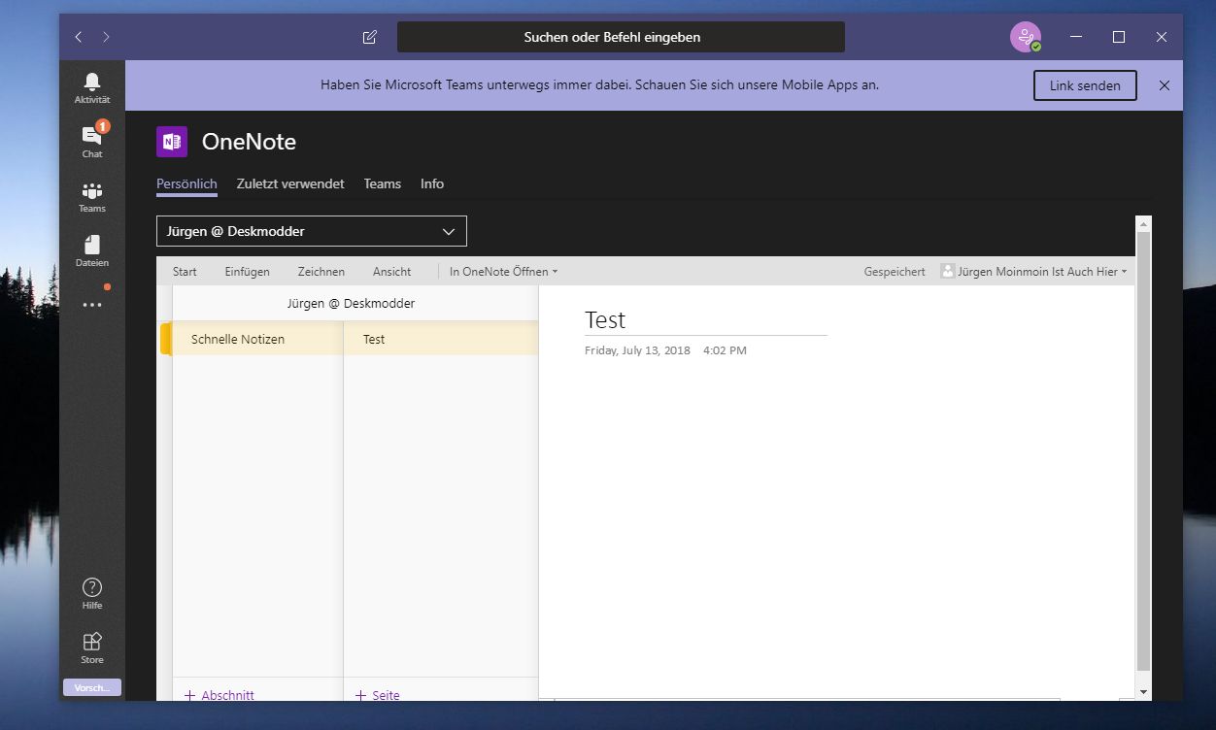Click the vertical scrollbar thumb

point(1143,451)
